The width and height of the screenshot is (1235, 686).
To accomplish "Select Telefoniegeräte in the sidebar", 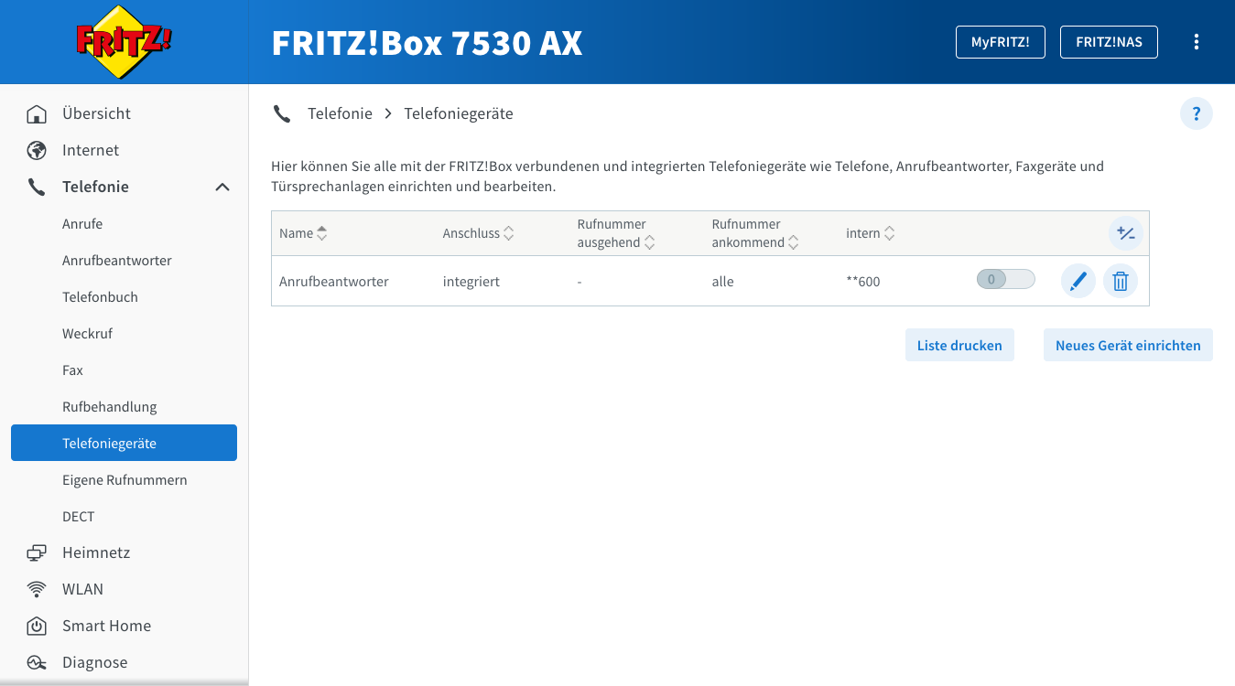I will (x=125, y=443).
